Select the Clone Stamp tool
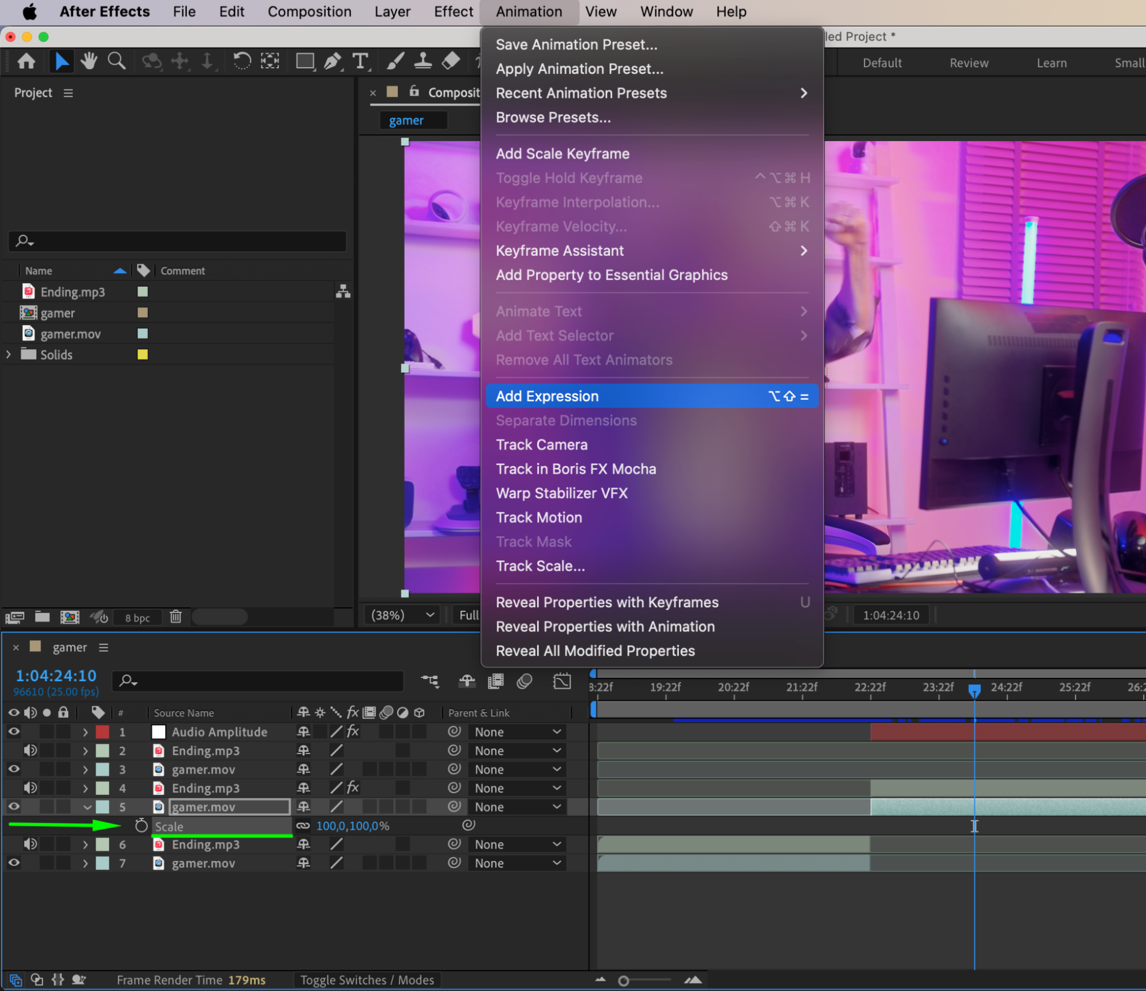1146x991 pixels. [423, 61]
